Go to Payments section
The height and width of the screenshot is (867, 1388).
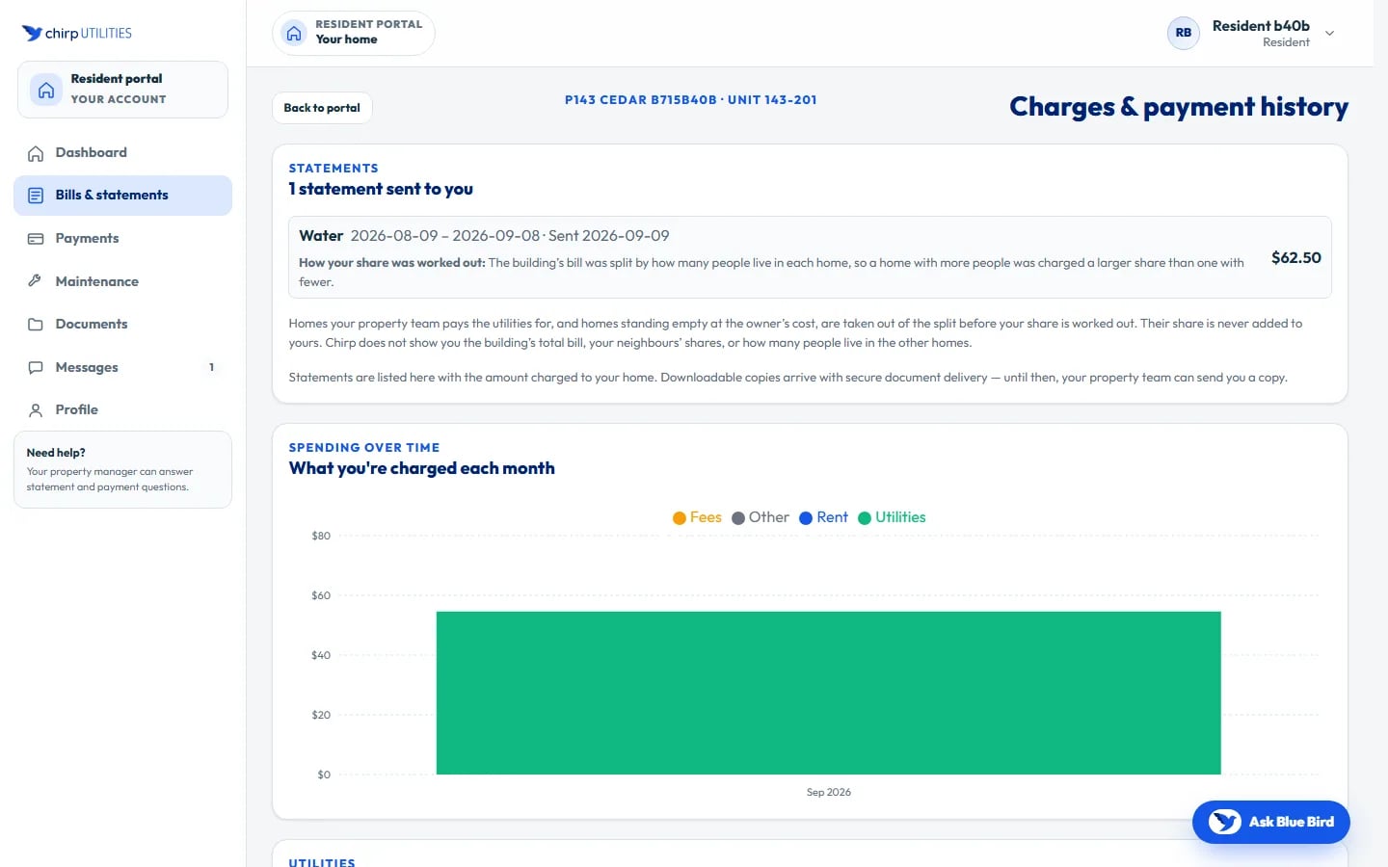tap(122, 238)
